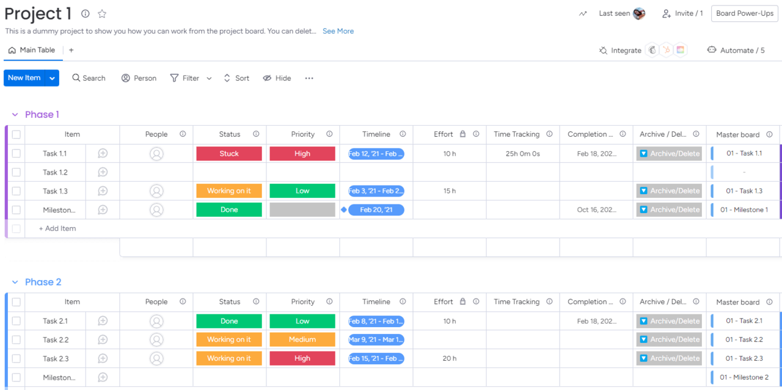This screenshot has height=390, width=782.
Task: Assign a person to Task 1.1 avatar
Action: [156, 154]
